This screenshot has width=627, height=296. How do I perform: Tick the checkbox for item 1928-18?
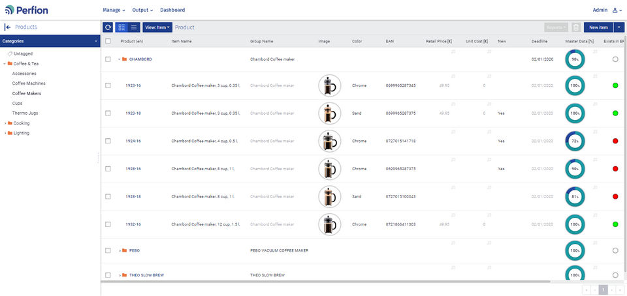pos(108,196)
